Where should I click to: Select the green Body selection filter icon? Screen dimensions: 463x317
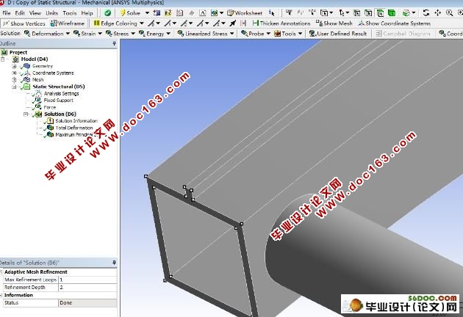[392, 13]
